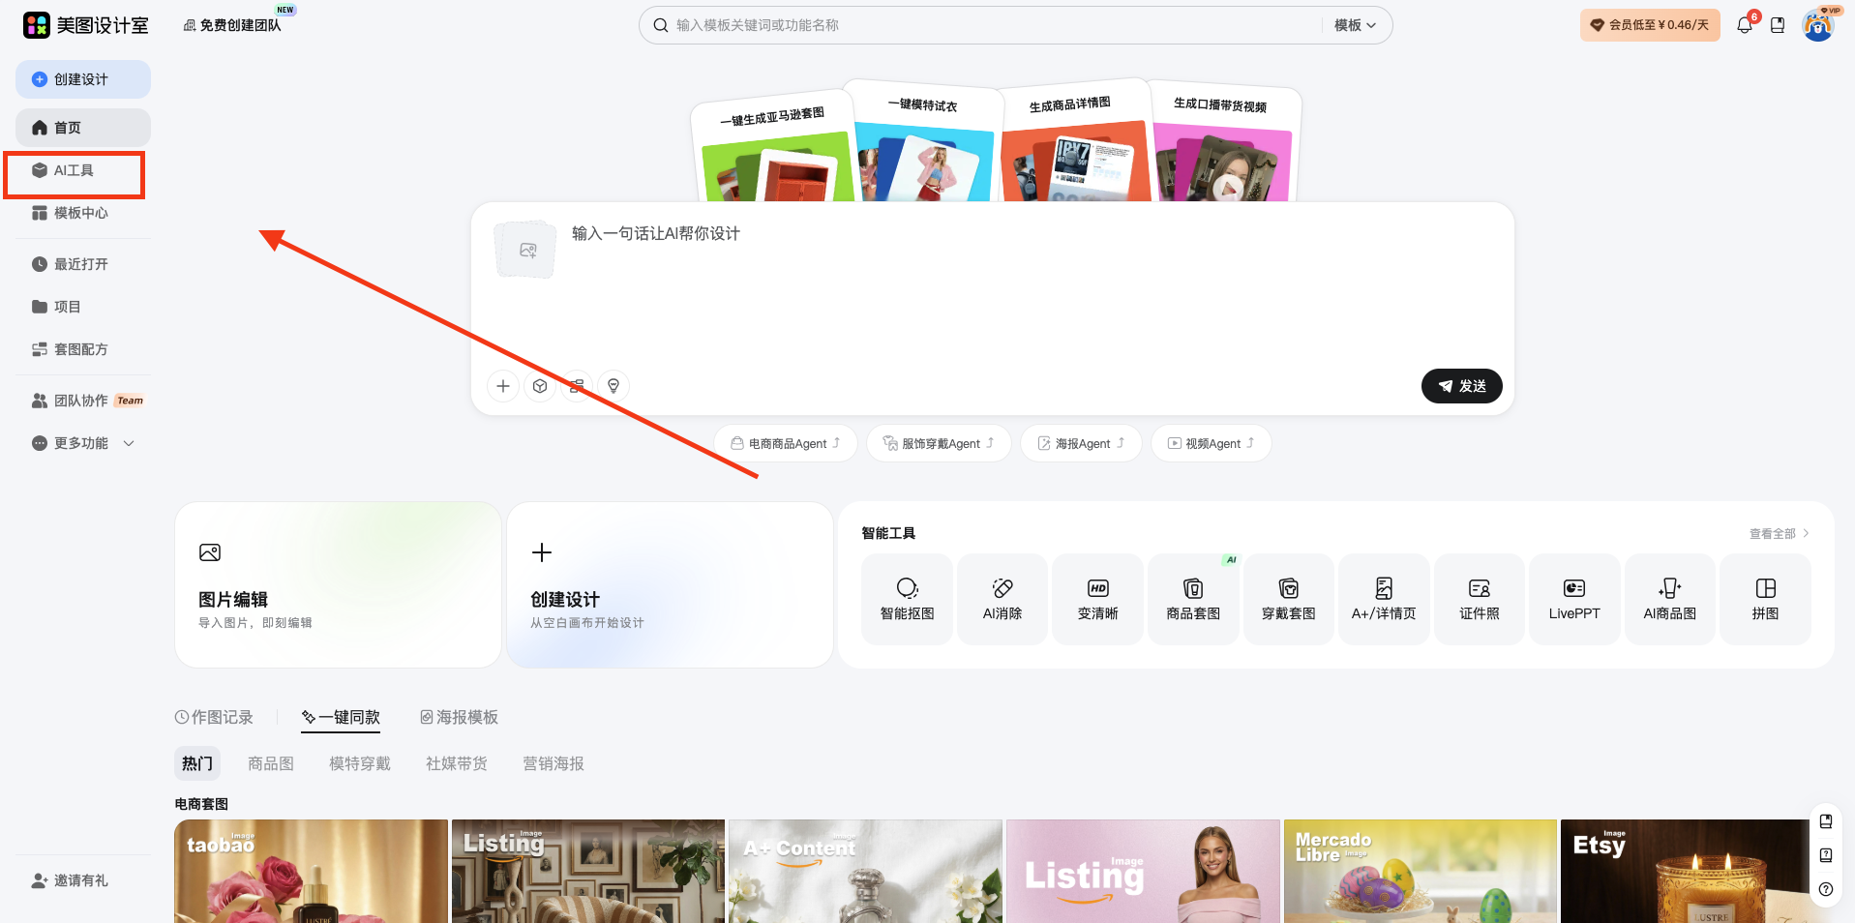Image resolution: width=1855 pixels, height=923 pixels.
Task: Open the lightbulb inspiration option in input box
Action: [x=613, y=385]
